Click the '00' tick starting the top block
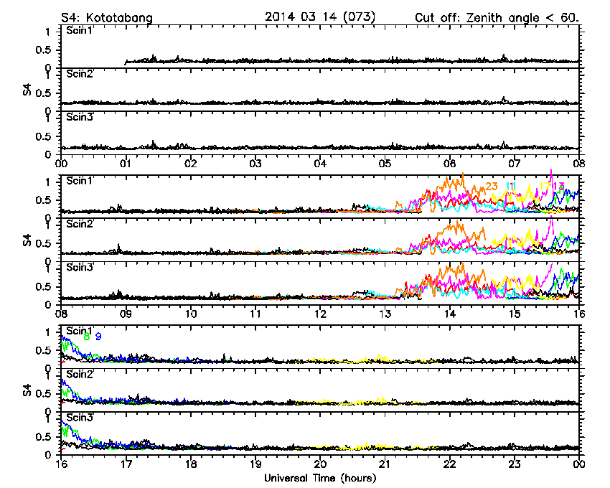Image resolution: width=610 pixels, height=488 pixels. pyautogui.click(x=61, y=164)
